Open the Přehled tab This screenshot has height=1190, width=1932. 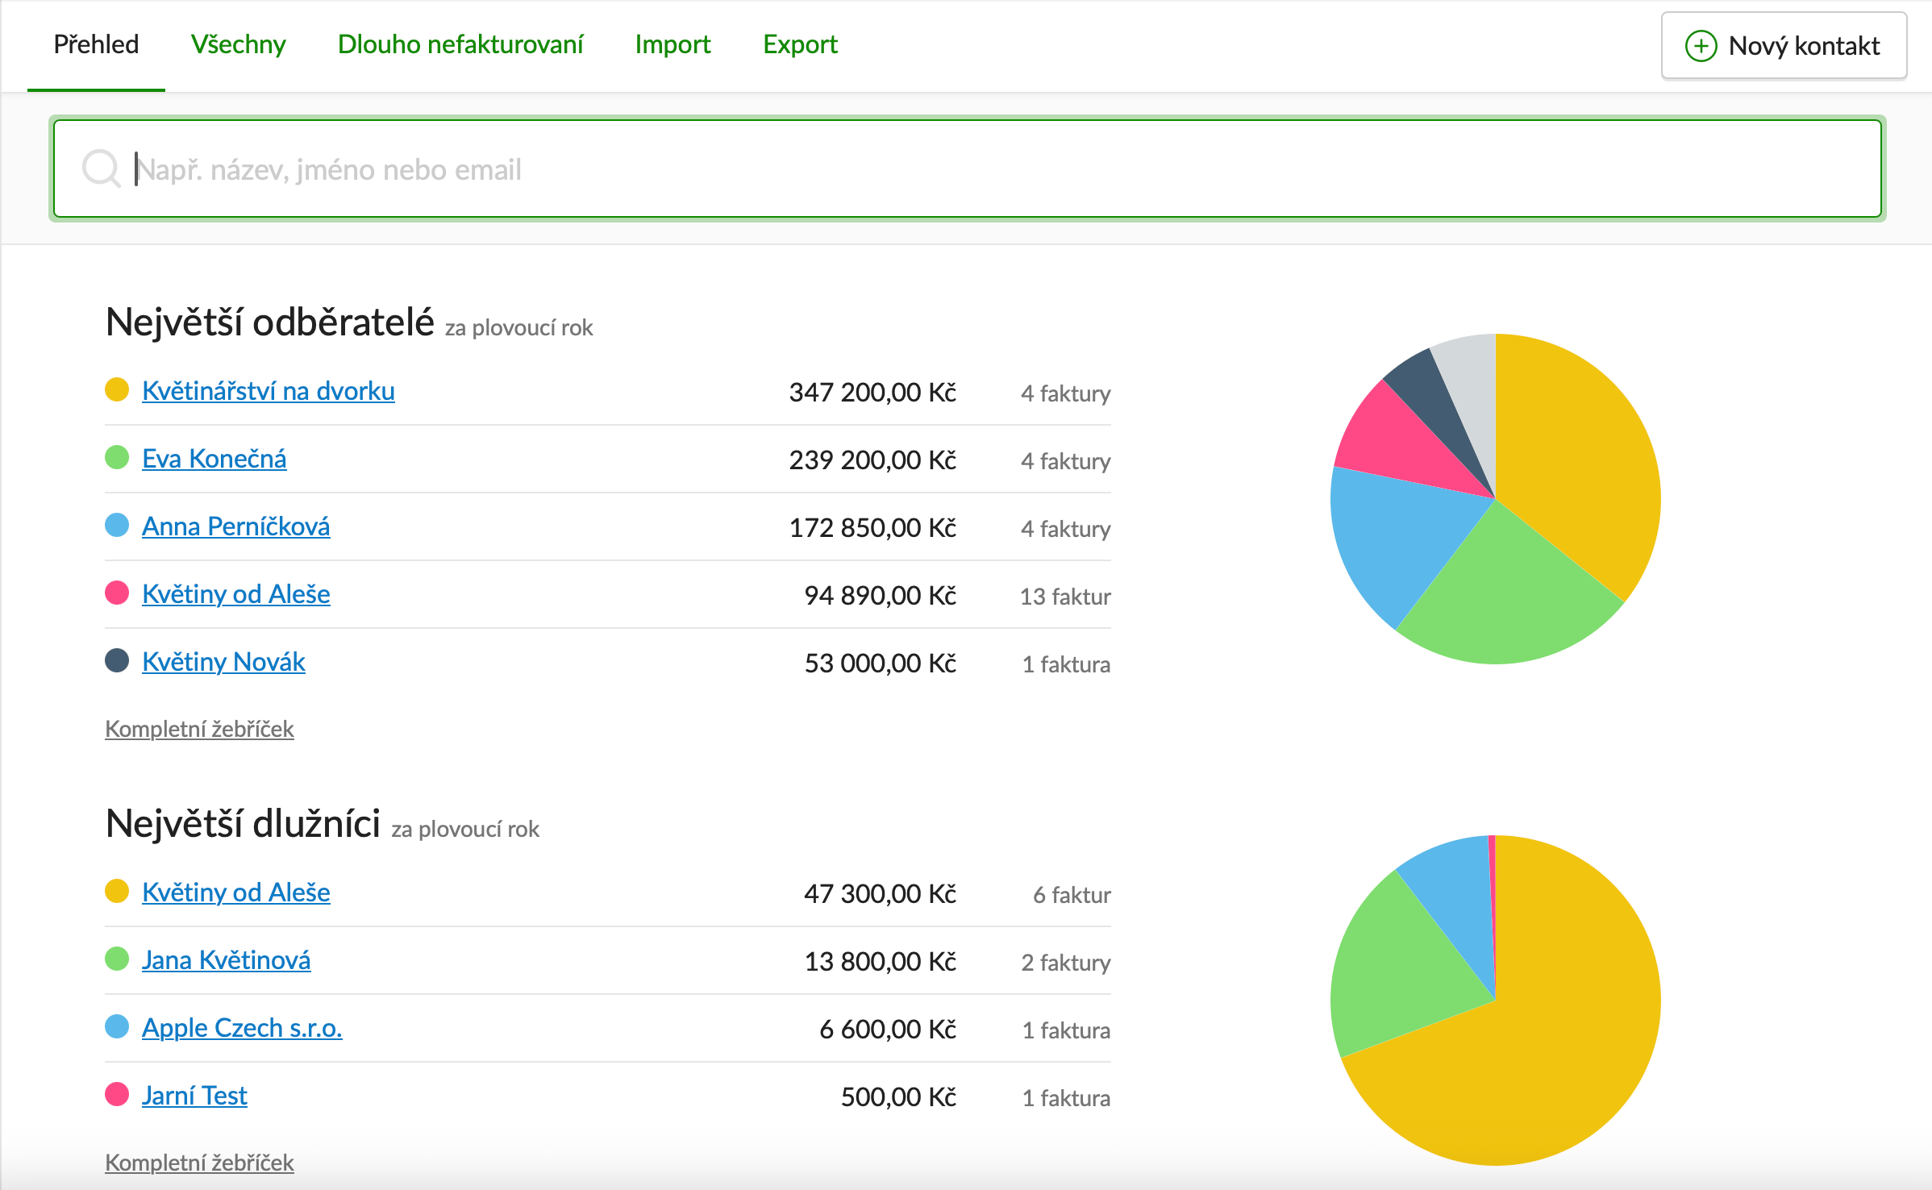(x=96, y=44)
